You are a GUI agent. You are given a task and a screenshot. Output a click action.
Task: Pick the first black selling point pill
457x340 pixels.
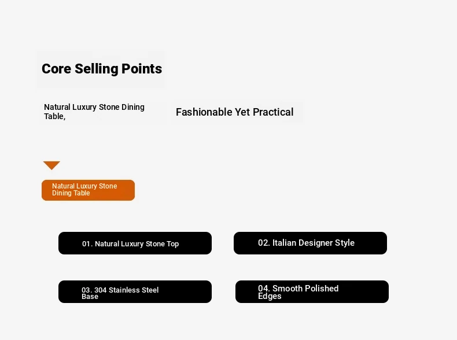click(135, 243)
